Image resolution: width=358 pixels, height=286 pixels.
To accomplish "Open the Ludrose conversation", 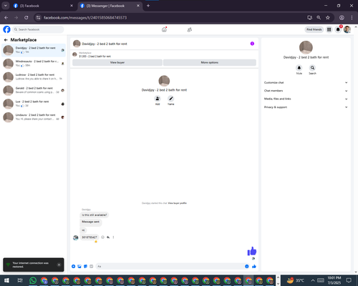I will click(x=34, y=77).
